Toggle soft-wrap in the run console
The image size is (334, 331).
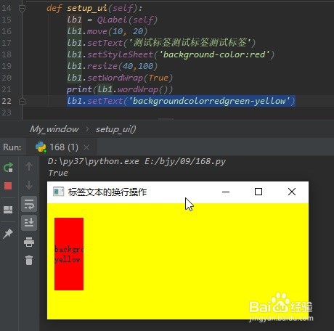tap(29, 204)
